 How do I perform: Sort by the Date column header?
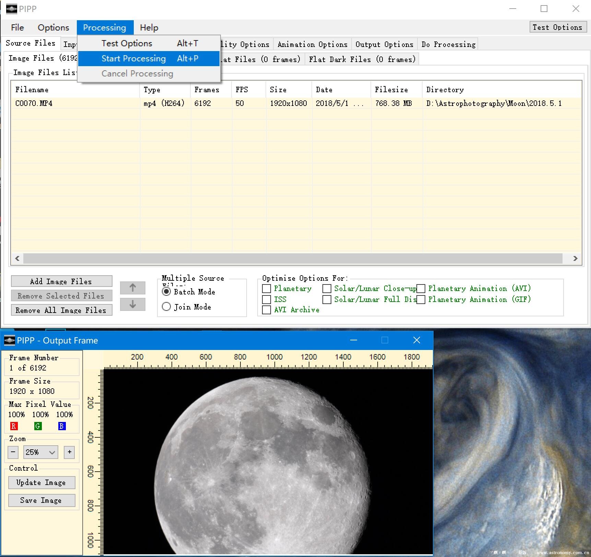341,90
